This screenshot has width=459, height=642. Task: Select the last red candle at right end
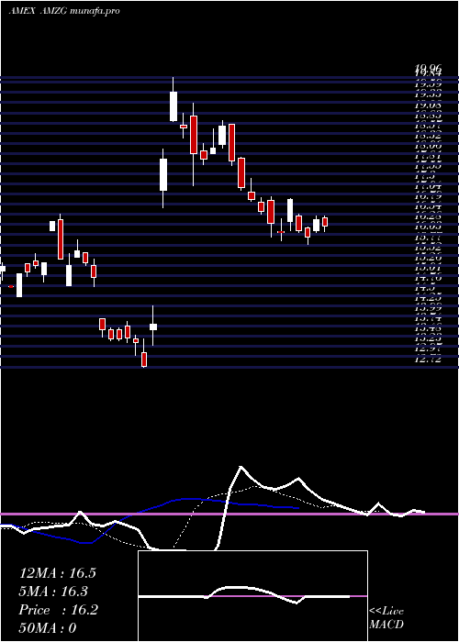[x=325, y=222]
